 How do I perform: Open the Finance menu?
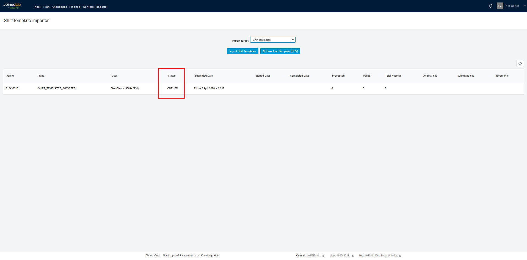click(75, 7)
